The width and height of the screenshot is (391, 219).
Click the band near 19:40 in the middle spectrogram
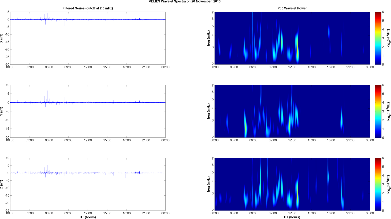pos(342,120)
